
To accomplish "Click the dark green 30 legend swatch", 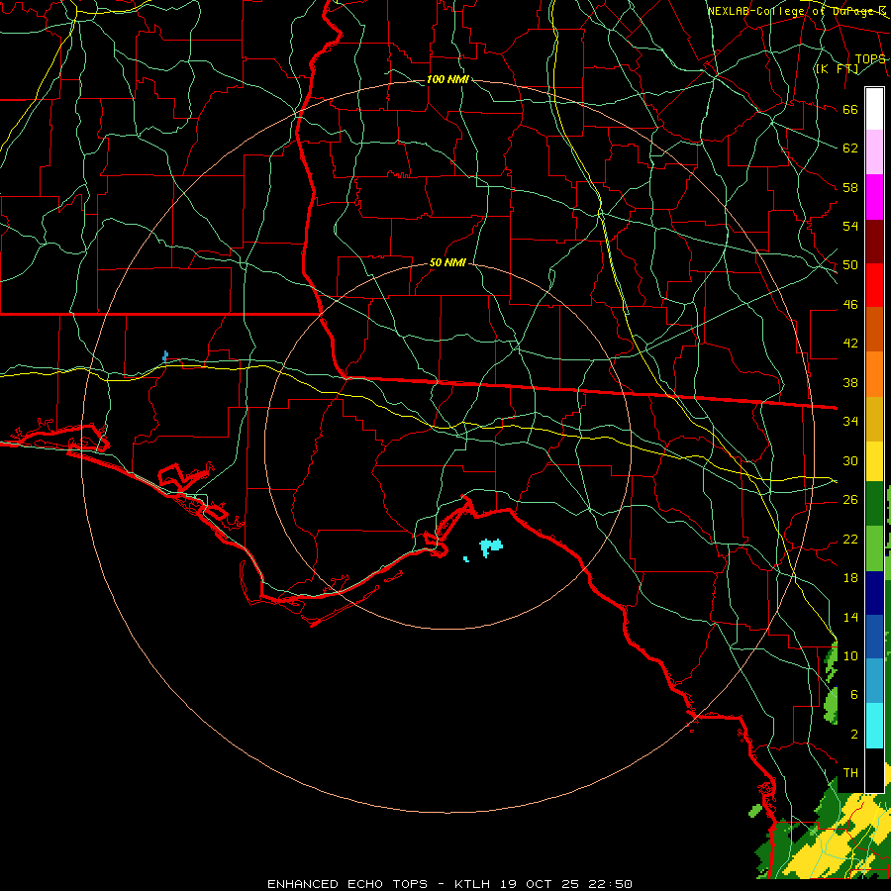I will [874, 504].
